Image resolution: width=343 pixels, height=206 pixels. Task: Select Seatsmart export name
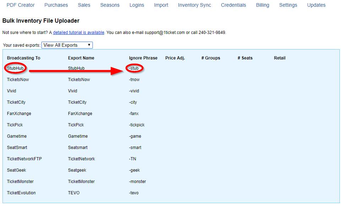(x=78, y=148)
